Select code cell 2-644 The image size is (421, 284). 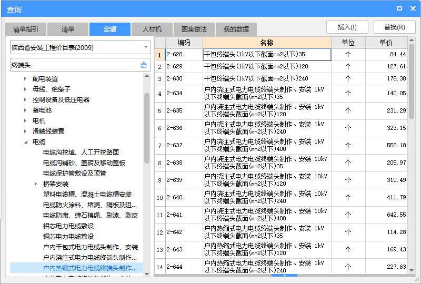pyautogui.click(x=184, y=267)
